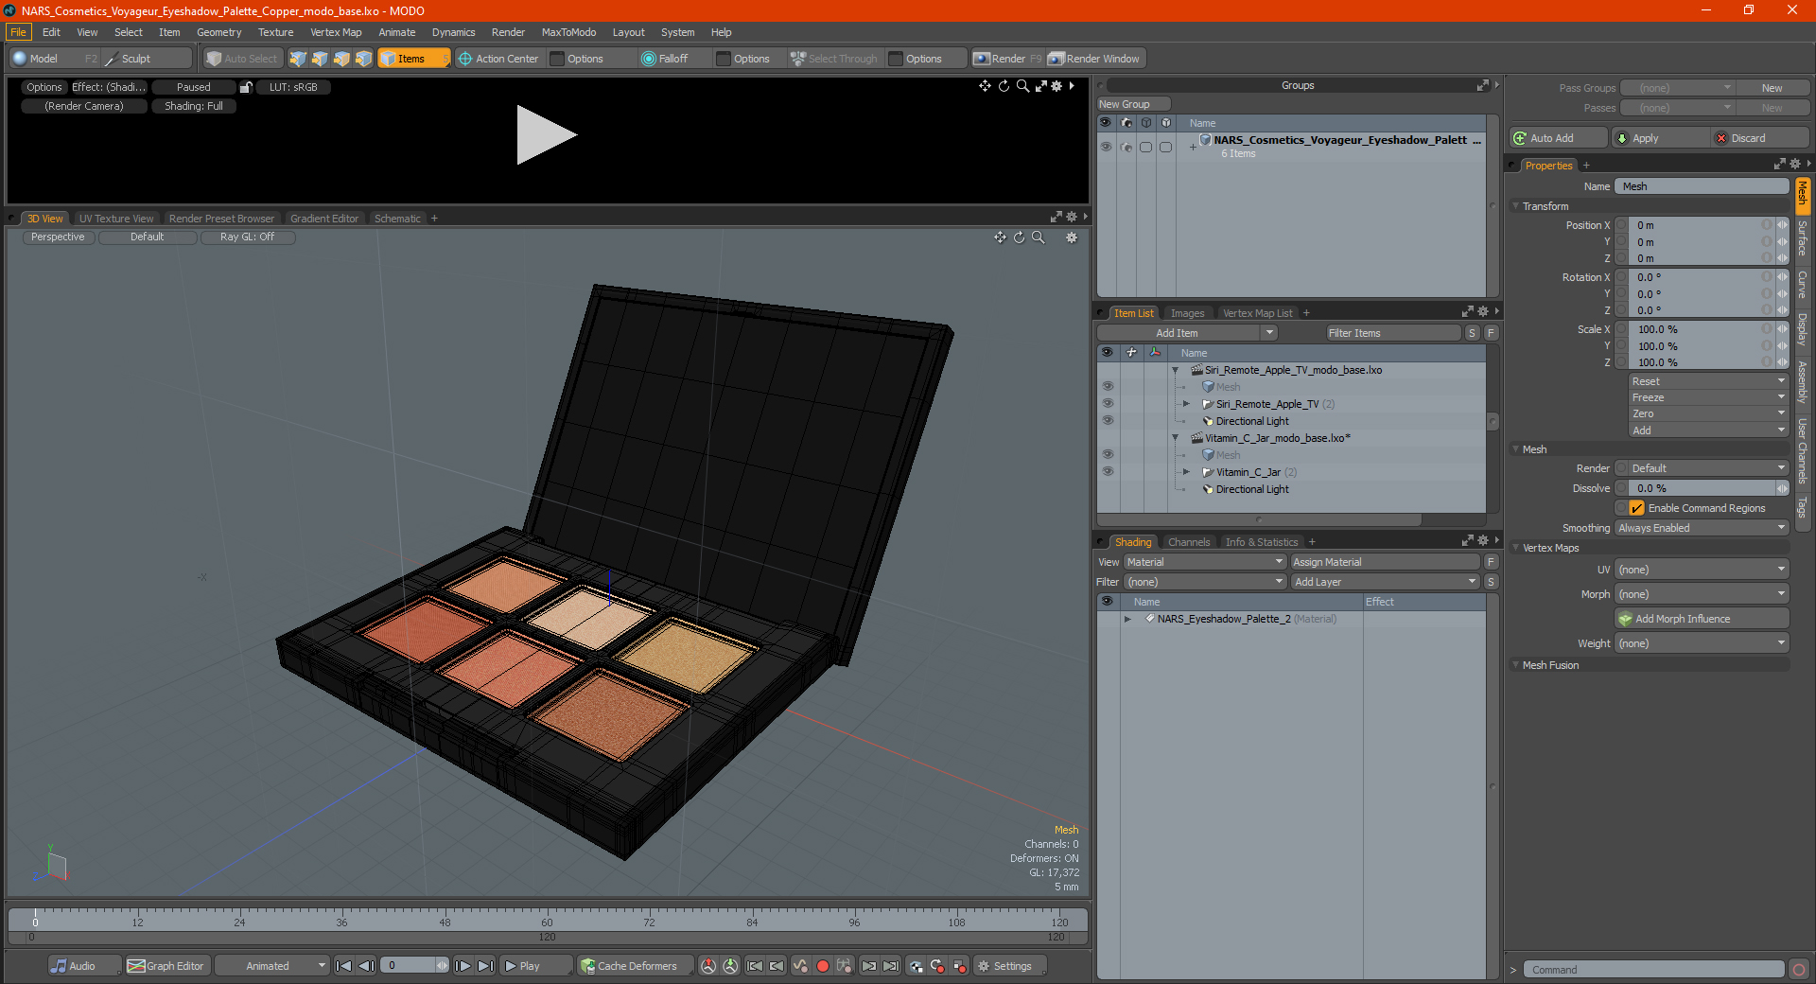The width and height of the screenshot is (1816, 984).
Task: Open the Texture menu
Action: pos(275,32)
